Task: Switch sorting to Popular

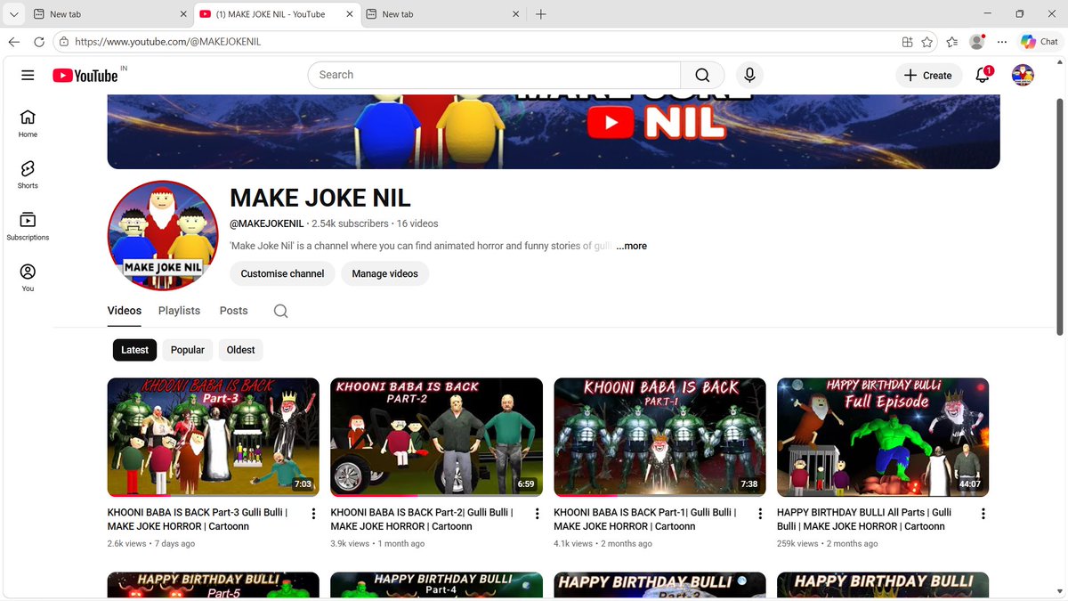Action: point(187,350)
